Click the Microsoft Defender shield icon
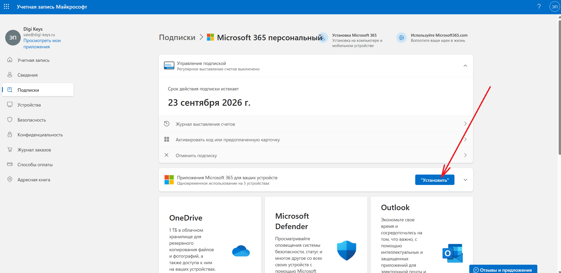 click(x=347, y=250)
